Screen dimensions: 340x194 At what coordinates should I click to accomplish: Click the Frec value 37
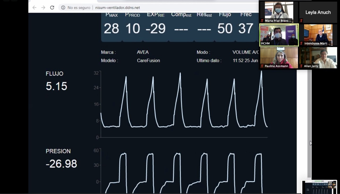(246, 28)
